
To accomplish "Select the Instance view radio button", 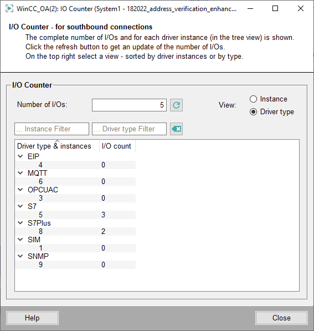I will coord(253,99).
